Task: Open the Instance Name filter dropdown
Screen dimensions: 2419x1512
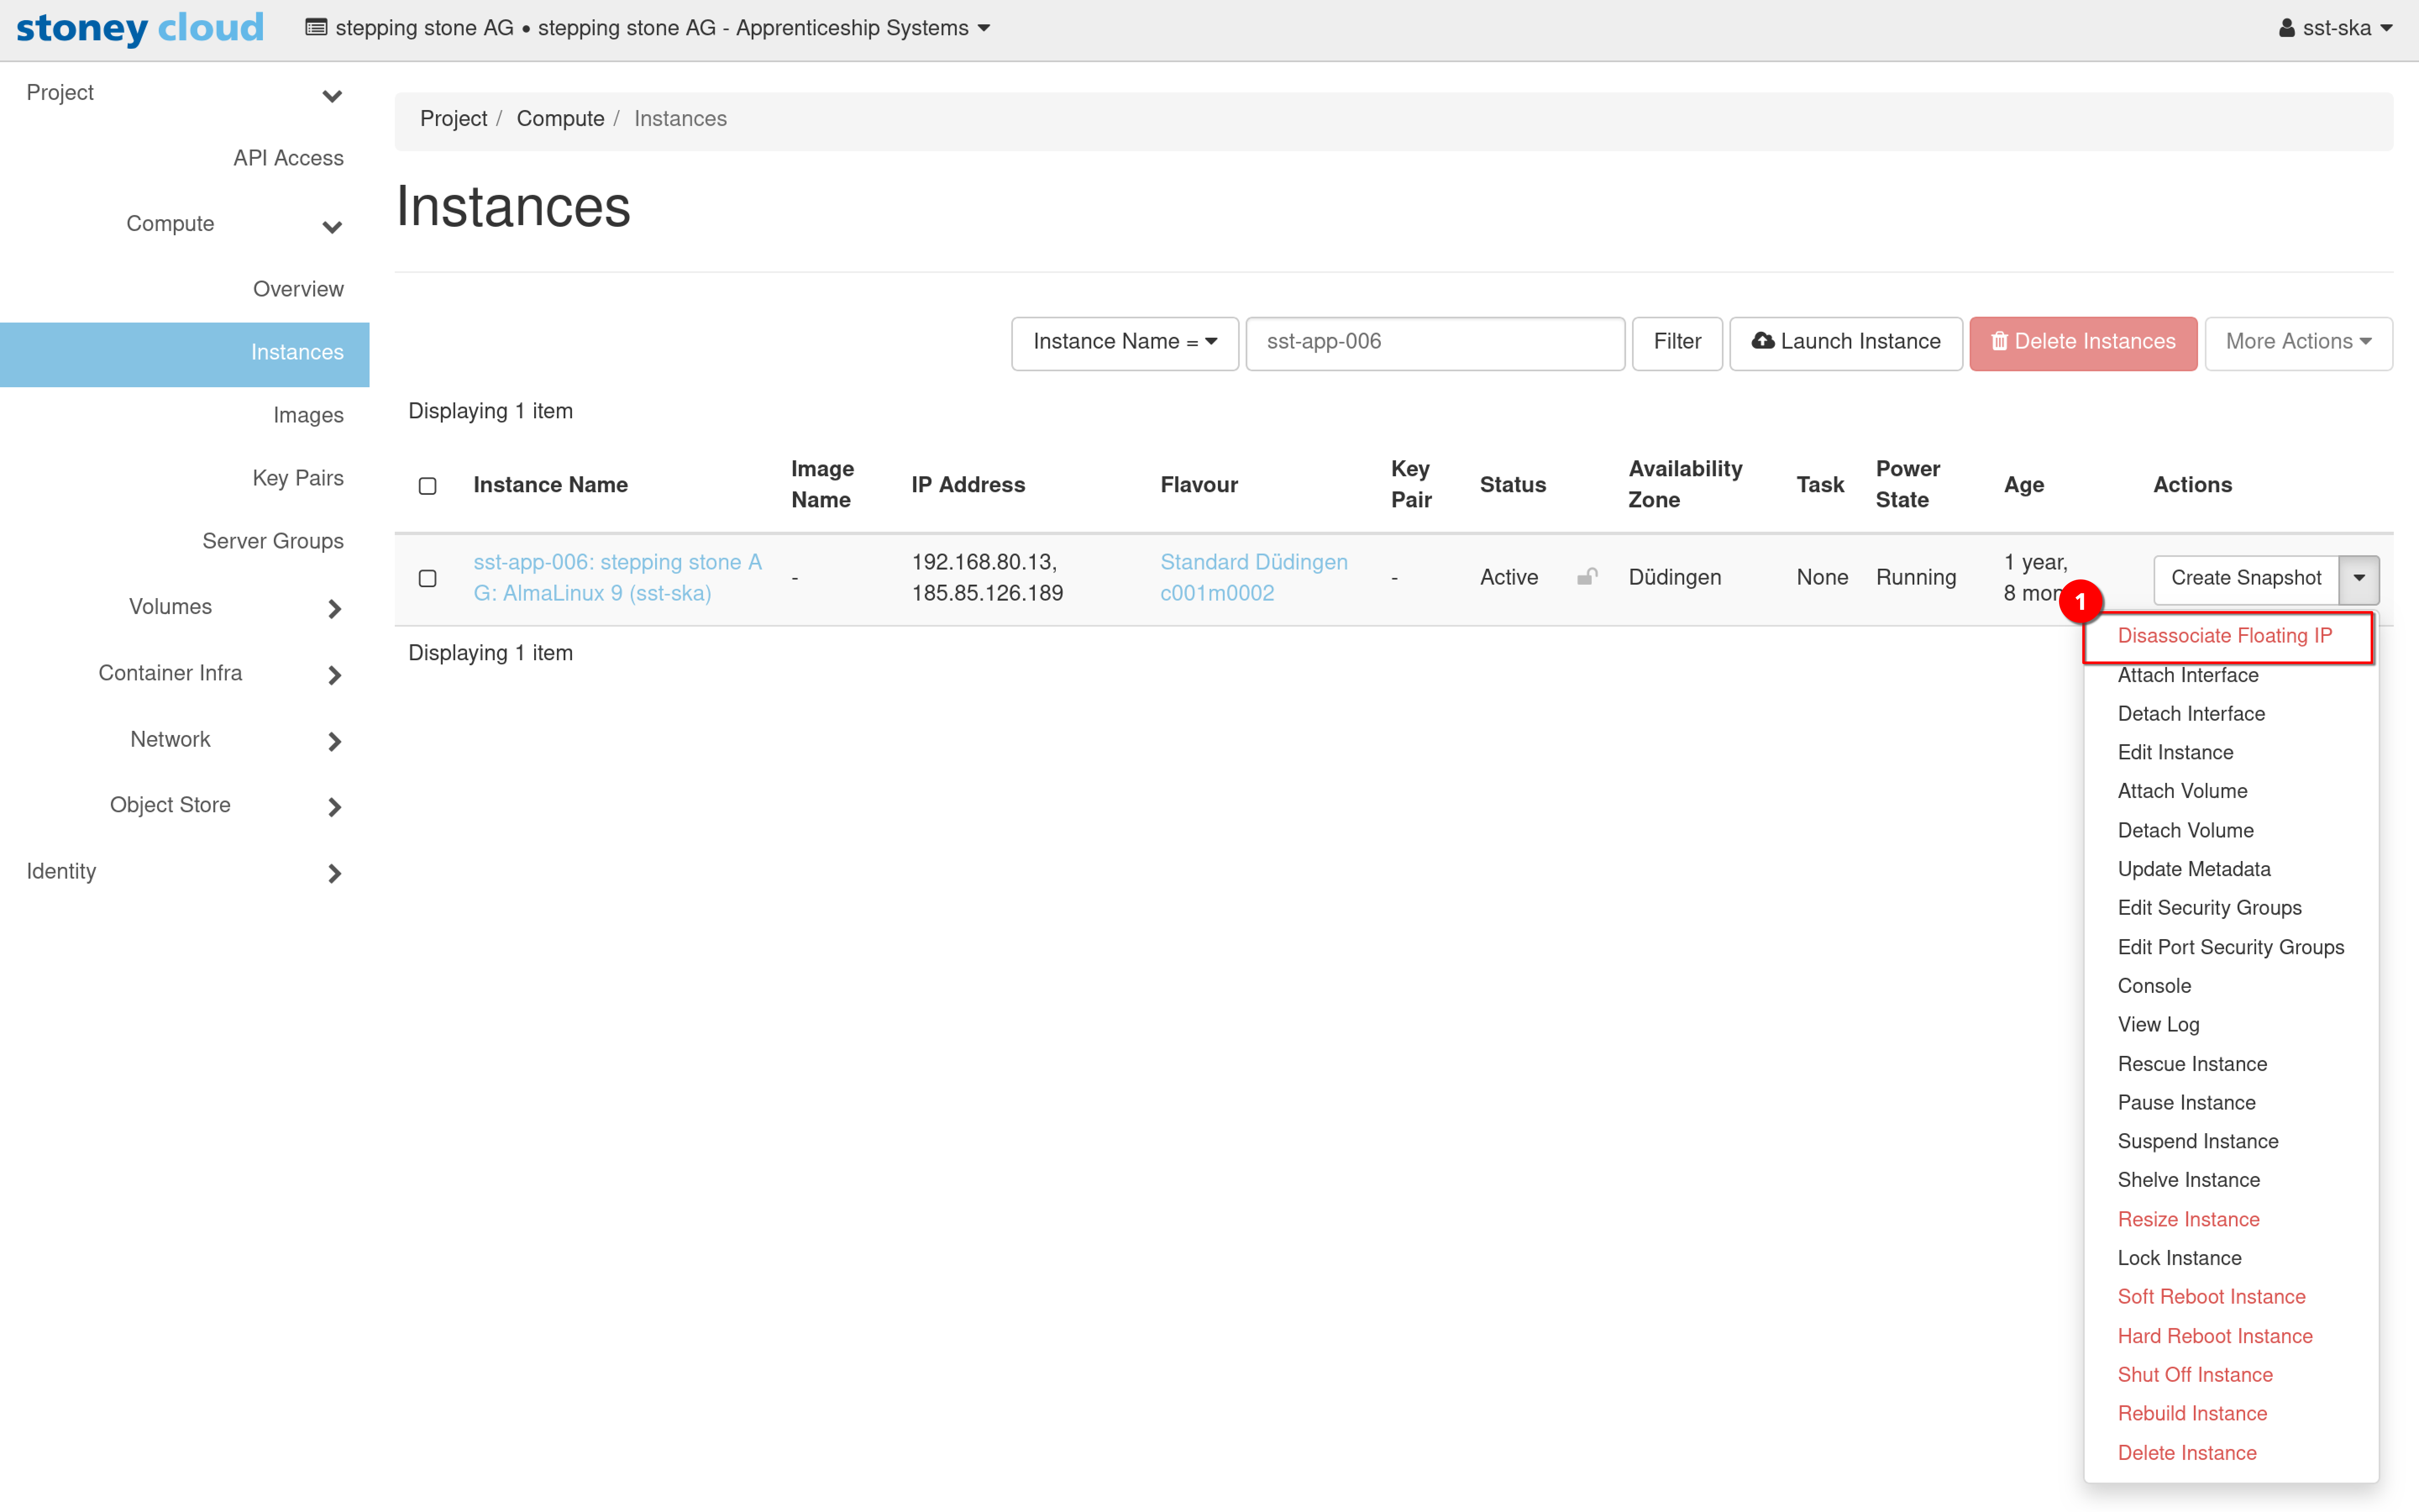Action: 1125,342
